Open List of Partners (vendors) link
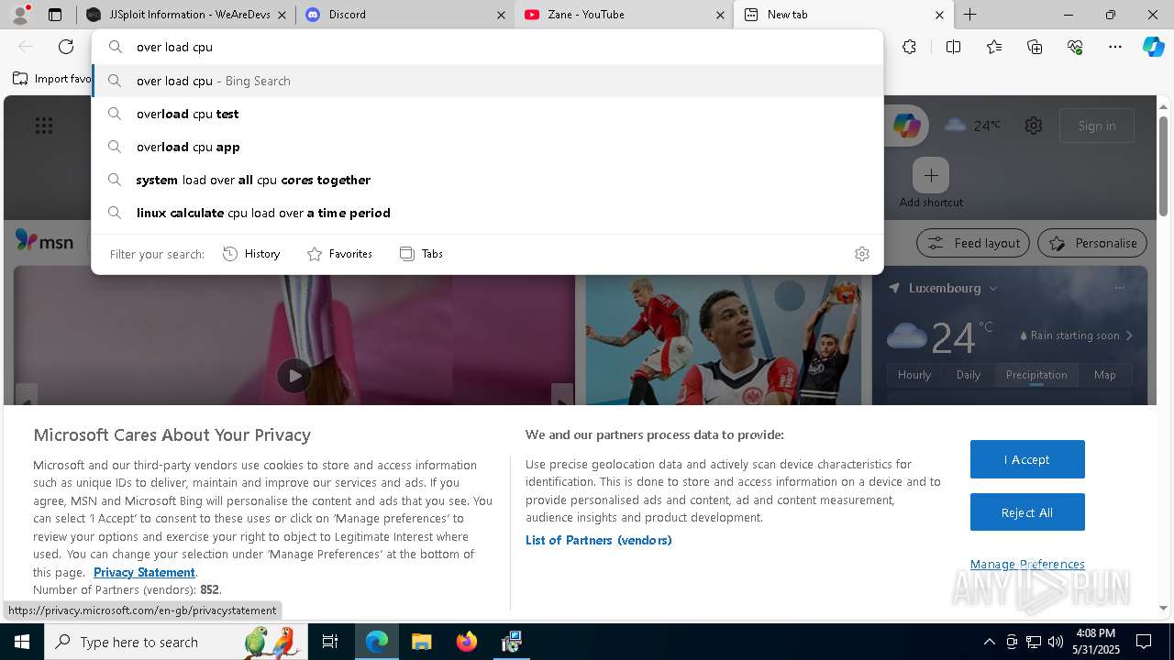The image size is (1174, 660). [599, 540]
